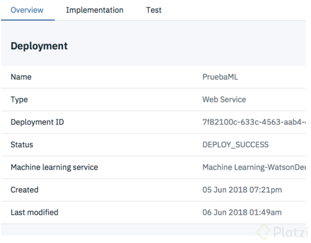
Task: Click the Deployment ID row label
Action: [x=37, y=122]
